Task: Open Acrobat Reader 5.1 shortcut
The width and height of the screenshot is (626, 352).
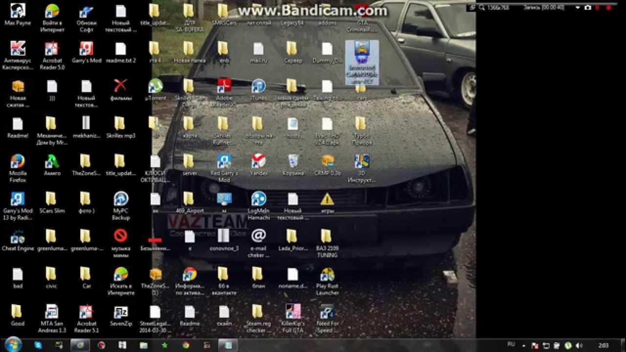Action: pos(86,319)
